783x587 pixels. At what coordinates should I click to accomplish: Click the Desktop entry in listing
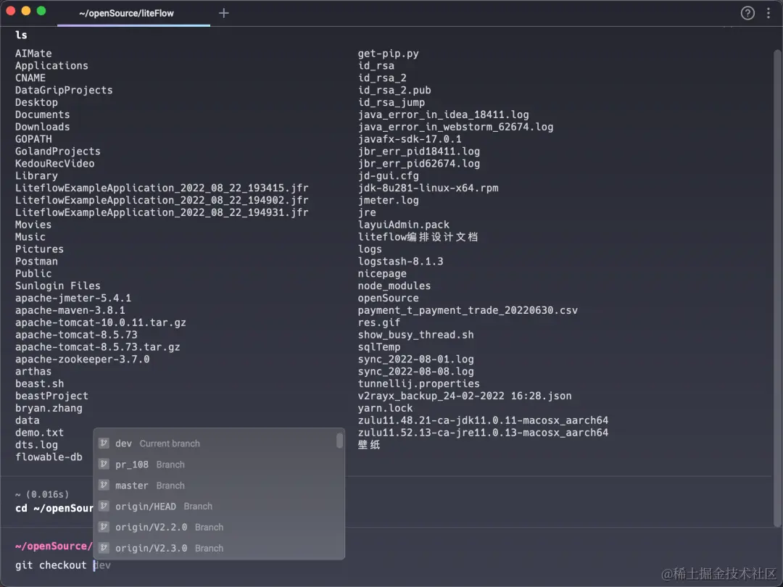[x=36, y=102]
